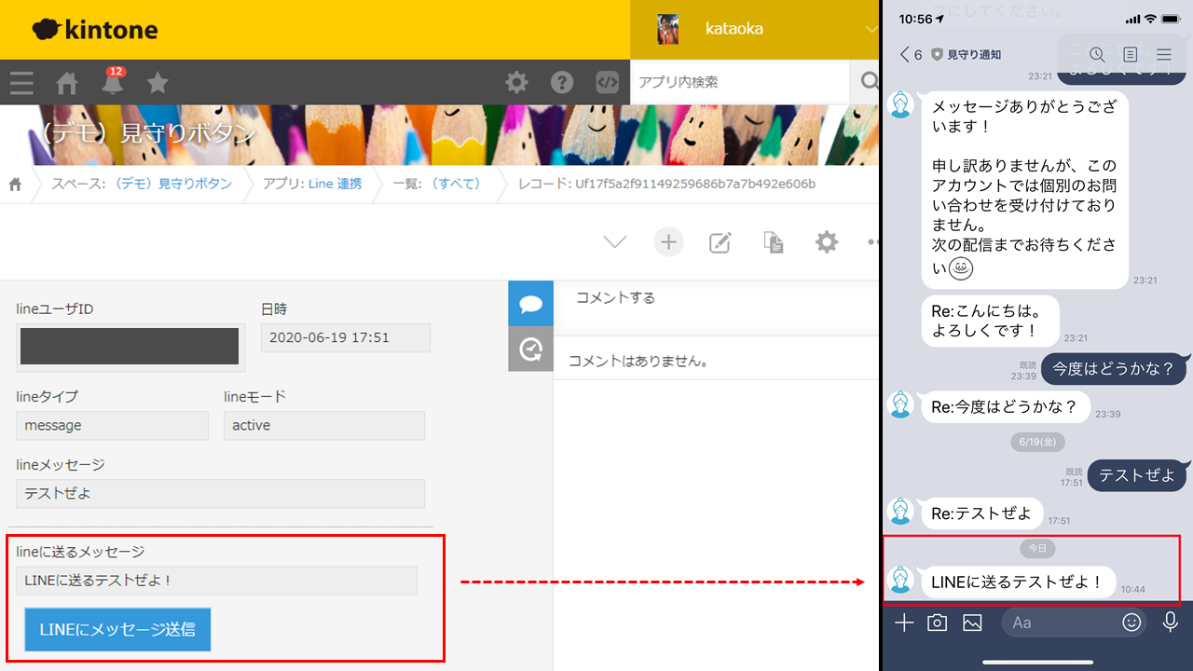Tap the LINE chat search icon
This screenshot has width=1193, height=671.
1097,55
